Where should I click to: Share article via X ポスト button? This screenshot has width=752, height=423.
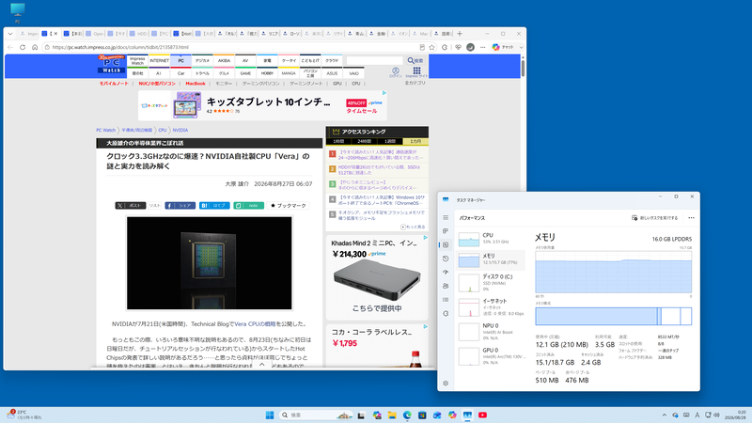tap(130, 205)
